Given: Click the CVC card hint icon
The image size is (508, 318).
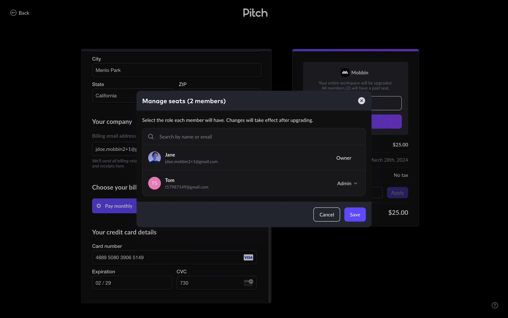Looking at the screenshot, I should (x=248, y=283).
